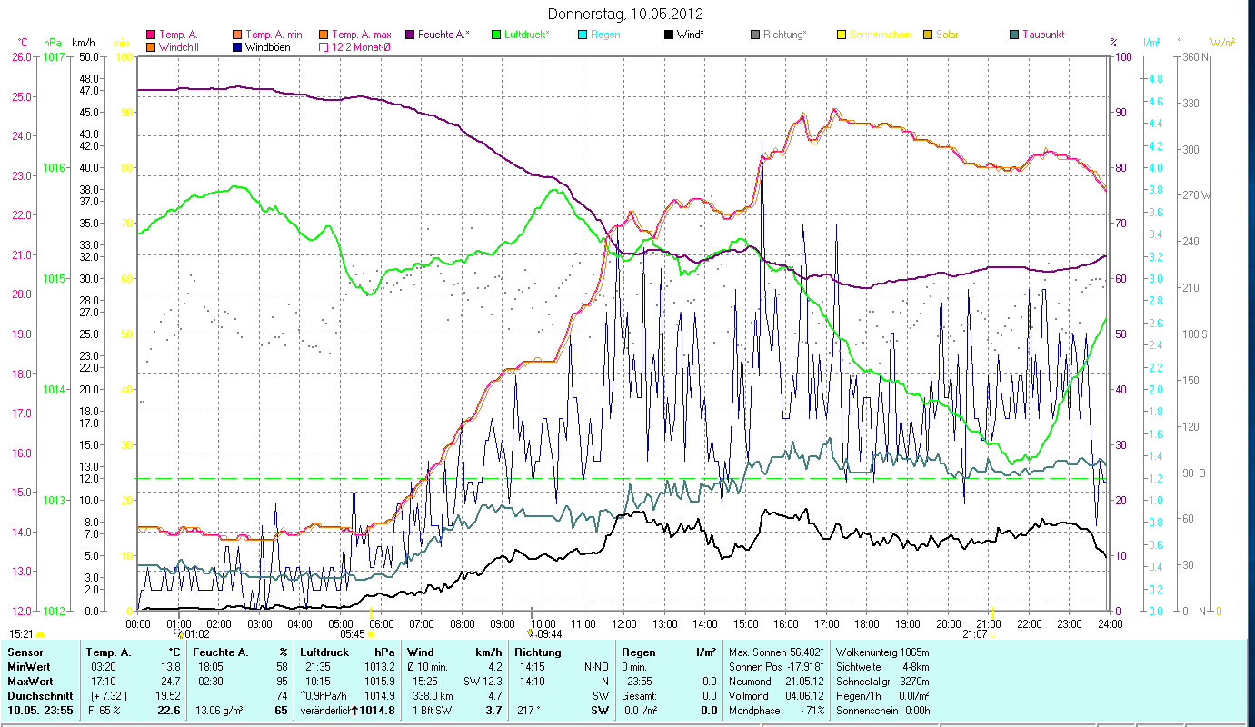Image resolution: width=1255 pixels, height=727 pixels.
Task: Click the purple Feuchte A.* legend swatch
Action: click(x=409, y=35)
